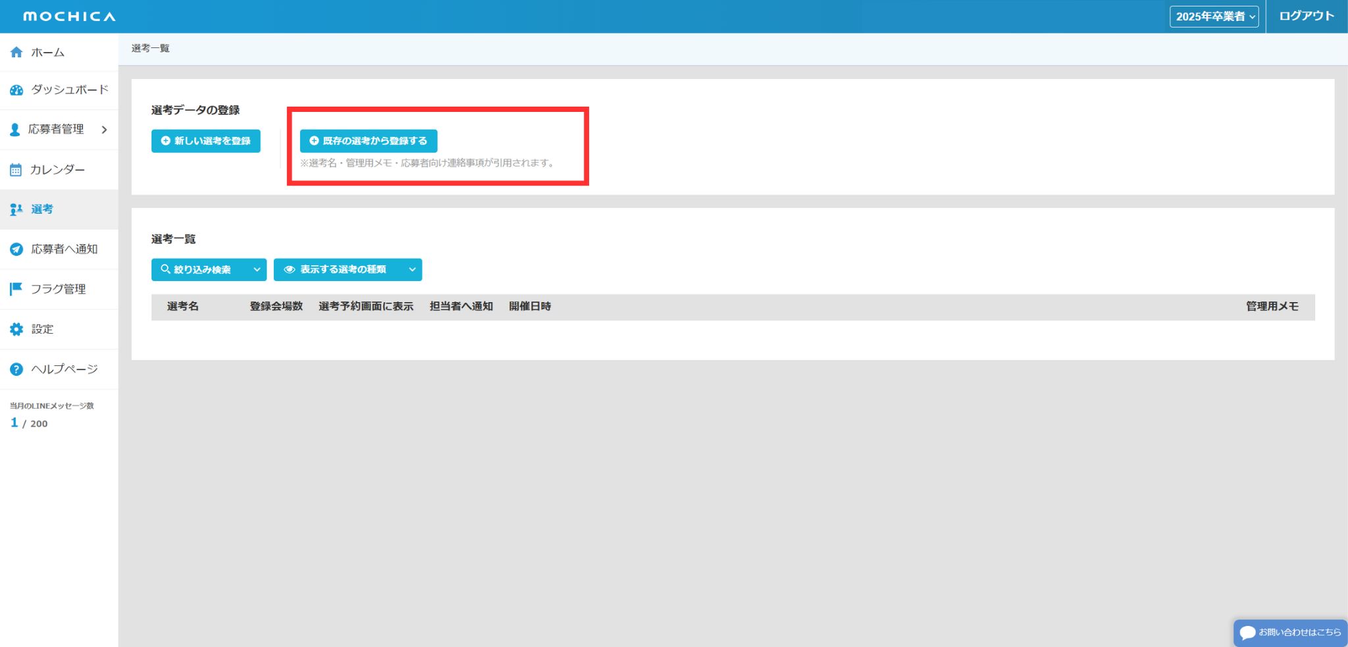The width and height of the screenshot is (1348, 647).
Task: Click the calendar icon in sidebar
Action: coord(16,170)
